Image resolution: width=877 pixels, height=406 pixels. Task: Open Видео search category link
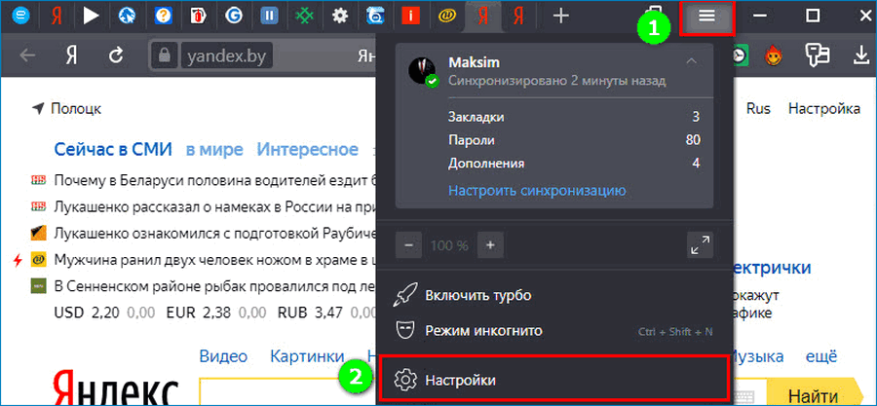point(223,356)
